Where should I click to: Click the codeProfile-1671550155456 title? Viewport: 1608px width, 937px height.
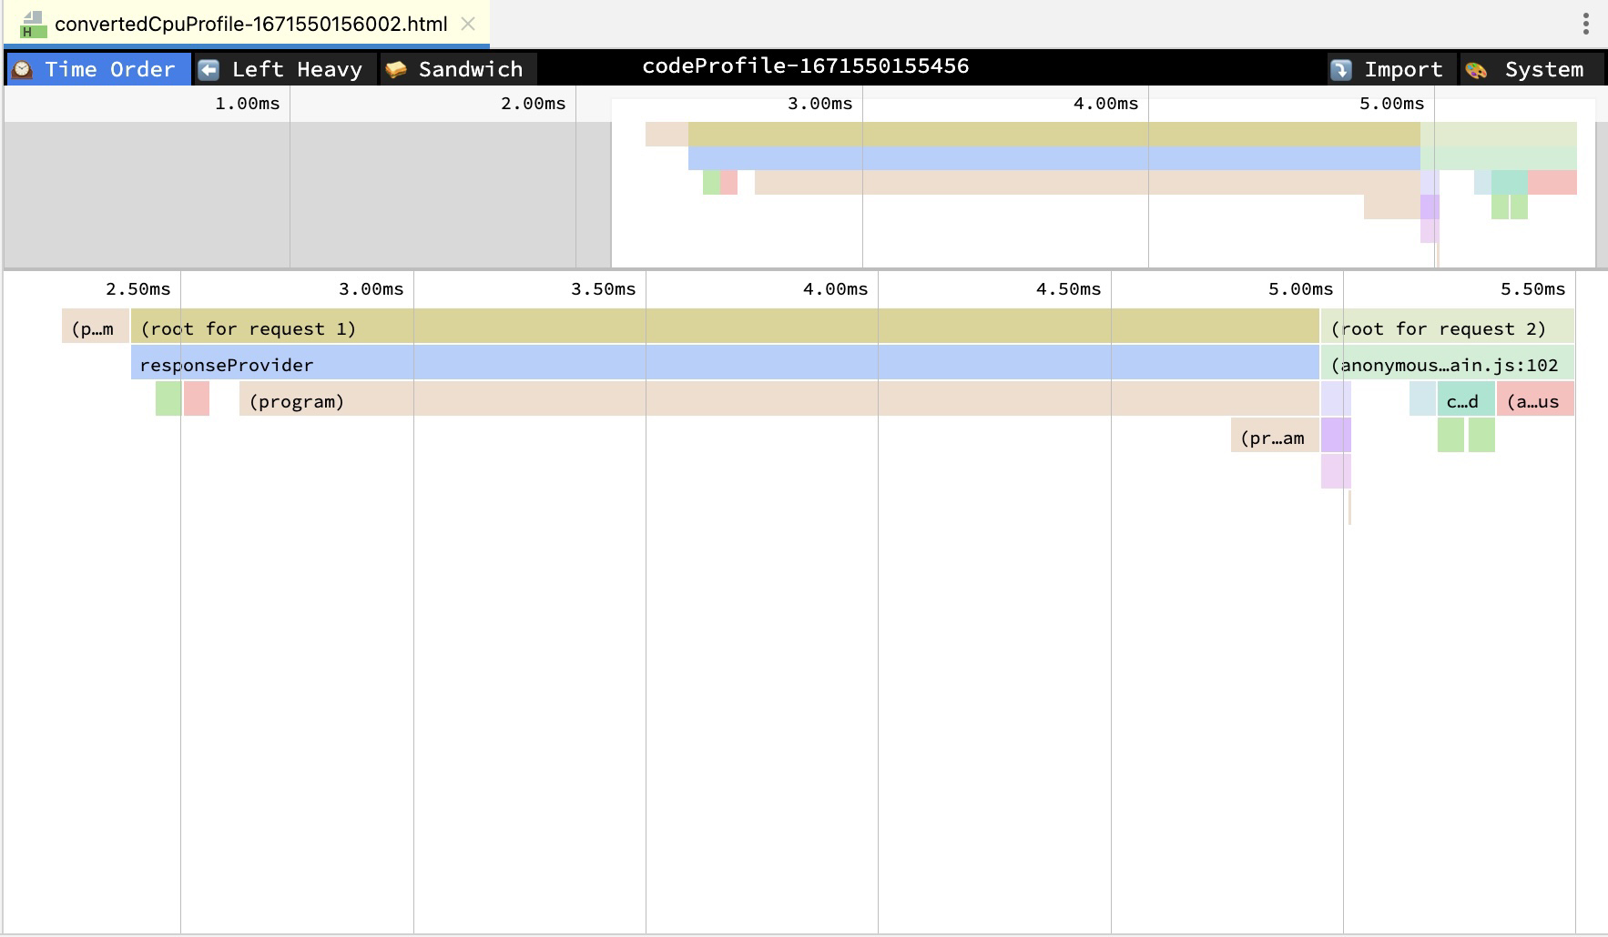(x=805, y=66)
